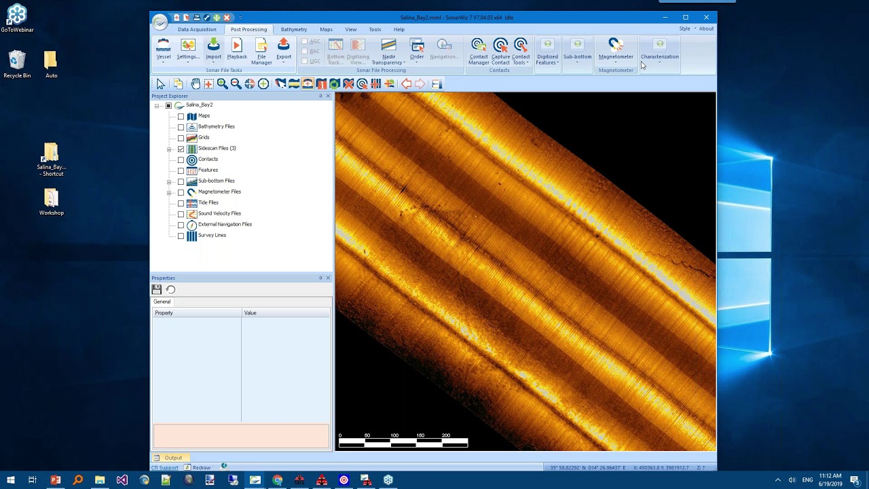Open the Workshop desktop folder
The width and height of the screenshot is (869, 489).
51,202
